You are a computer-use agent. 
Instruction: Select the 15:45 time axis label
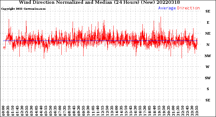[x=131, y=111]
